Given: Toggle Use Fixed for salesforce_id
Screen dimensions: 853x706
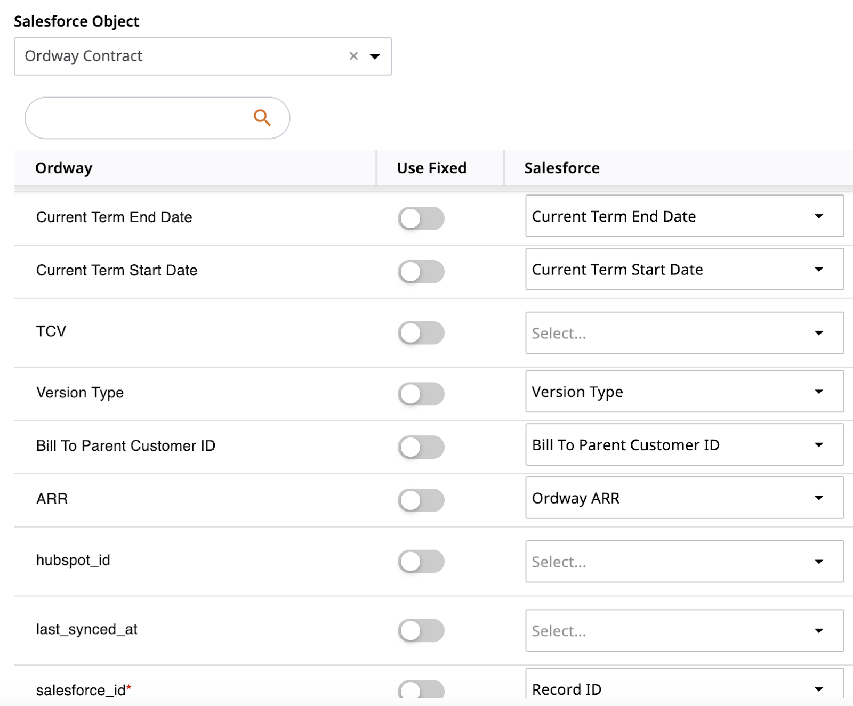Looking at the screenshot, I should click(x=421, y=689).
